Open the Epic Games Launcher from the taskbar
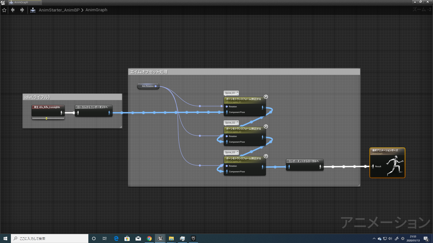Viewport: 433px width, 243px height. [x=193, y=238]
